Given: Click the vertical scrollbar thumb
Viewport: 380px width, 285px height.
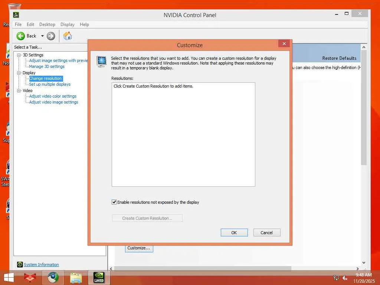Looking at the screenshot, I should click(364, 108).
